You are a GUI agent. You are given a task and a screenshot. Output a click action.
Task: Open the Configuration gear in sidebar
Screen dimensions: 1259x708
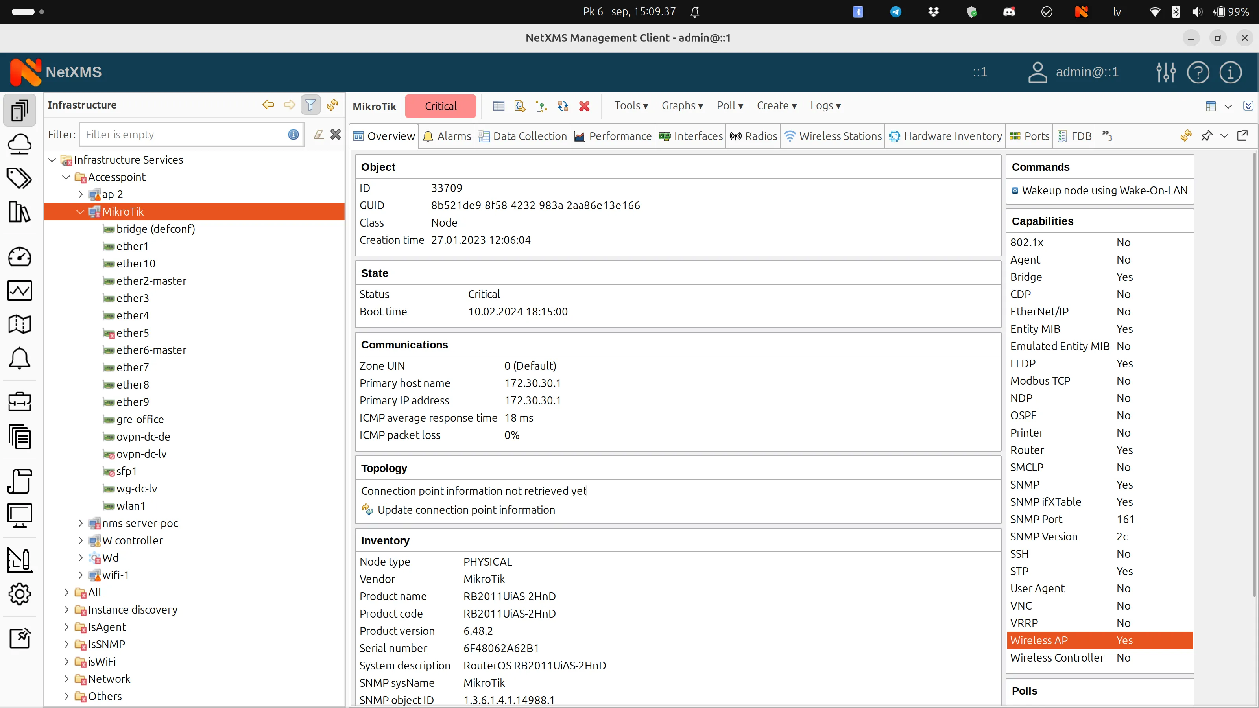tap(20, 594)
